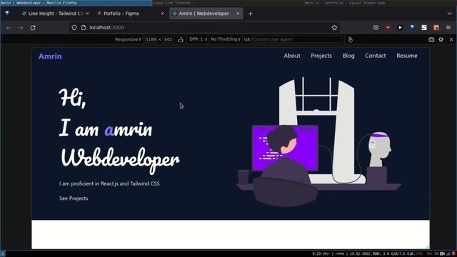Click the viewport width field 1189
The width and height of the screenshot is (457, 257).
click(151, 39)
